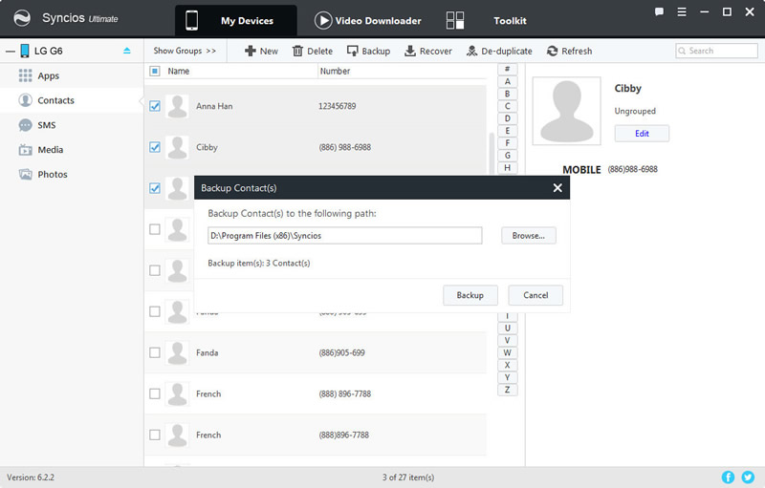Check the Fanda (886)905-699 contact checkbox
765x488 pixels.
[x=155, y=352]
